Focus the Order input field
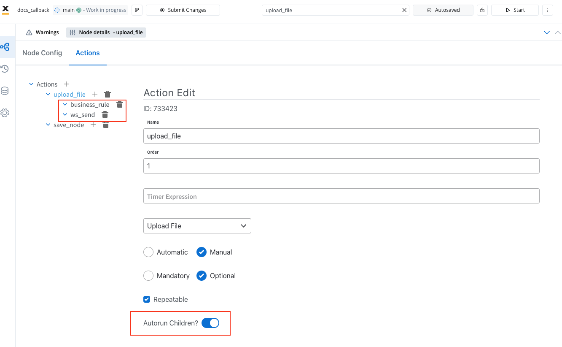The width and height of the screenshot is (562, 347). coord(342,166)
